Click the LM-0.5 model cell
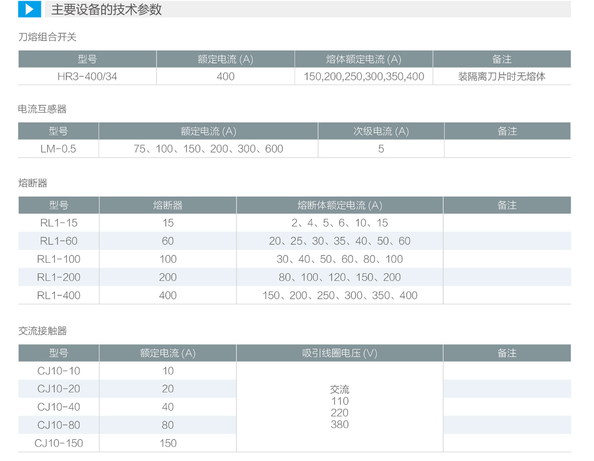 (58, 149)
